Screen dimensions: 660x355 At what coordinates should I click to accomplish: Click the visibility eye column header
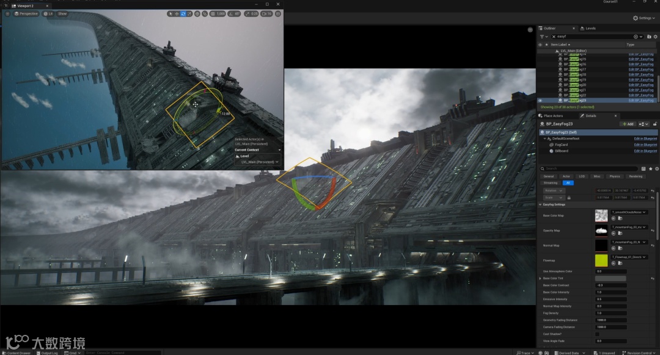point(540,45)
